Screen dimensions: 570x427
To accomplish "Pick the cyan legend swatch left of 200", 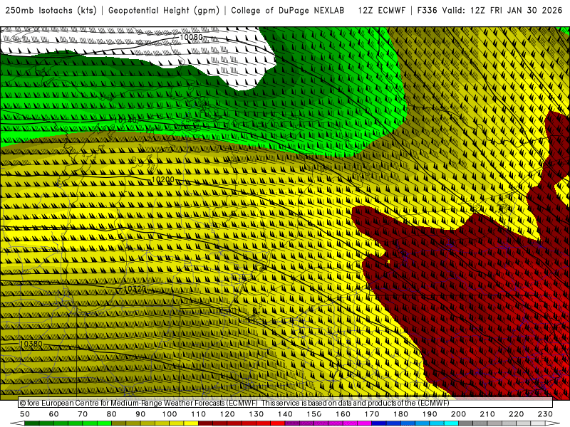I will point(451,423).
